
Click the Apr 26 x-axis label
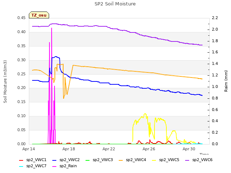point(149,149)
